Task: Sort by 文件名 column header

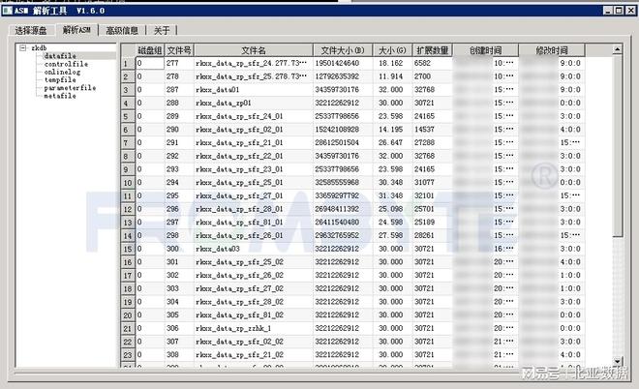Action: click(253, 50)
